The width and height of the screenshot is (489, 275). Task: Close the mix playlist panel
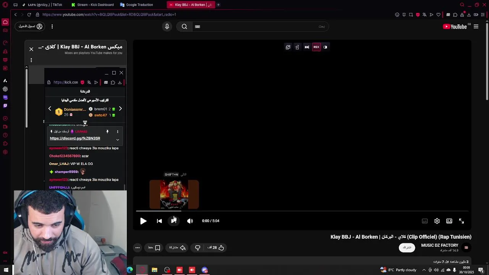[x=31, y=49]
